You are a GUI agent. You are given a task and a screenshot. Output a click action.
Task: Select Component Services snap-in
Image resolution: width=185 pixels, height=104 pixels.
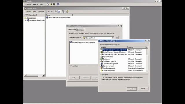point(110,61)
